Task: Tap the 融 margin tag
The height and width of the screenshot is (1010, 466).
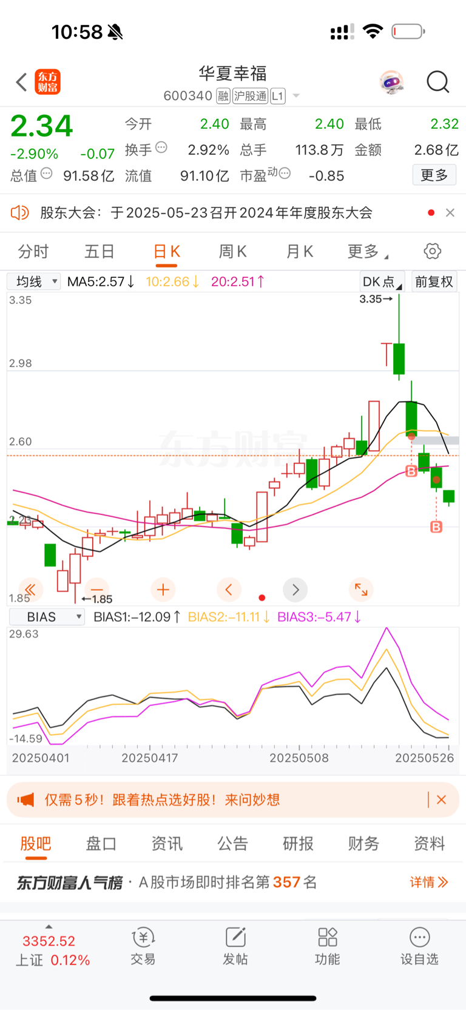Action: click(x=223, y=96)
